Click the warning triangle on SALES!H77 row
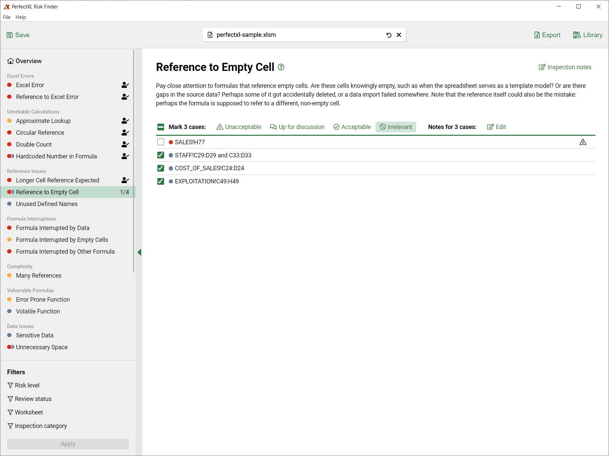This screenshot has width=609, height=456. click(583, 142)
